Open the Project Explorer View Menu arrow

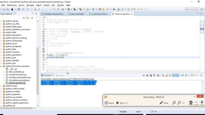click(37, 18)
